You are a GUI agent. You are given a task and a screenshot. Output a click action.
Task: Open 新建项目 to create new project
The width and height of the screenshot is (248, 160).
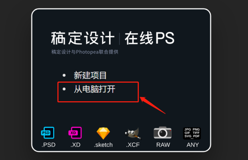point(90,75)
